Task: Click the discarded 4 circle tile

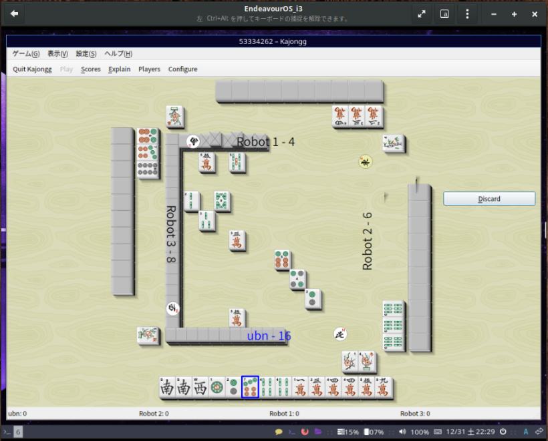Action: (x=298, y=280)
